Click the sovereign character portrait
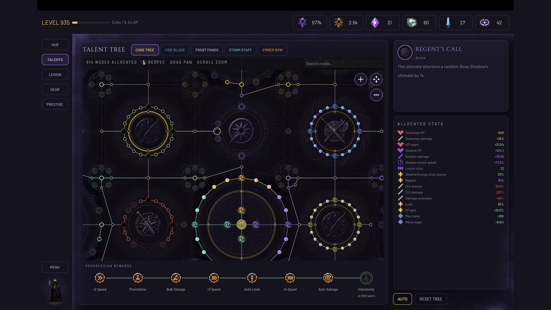The height and width of the screenshot is (310, 551). [55, 290]
